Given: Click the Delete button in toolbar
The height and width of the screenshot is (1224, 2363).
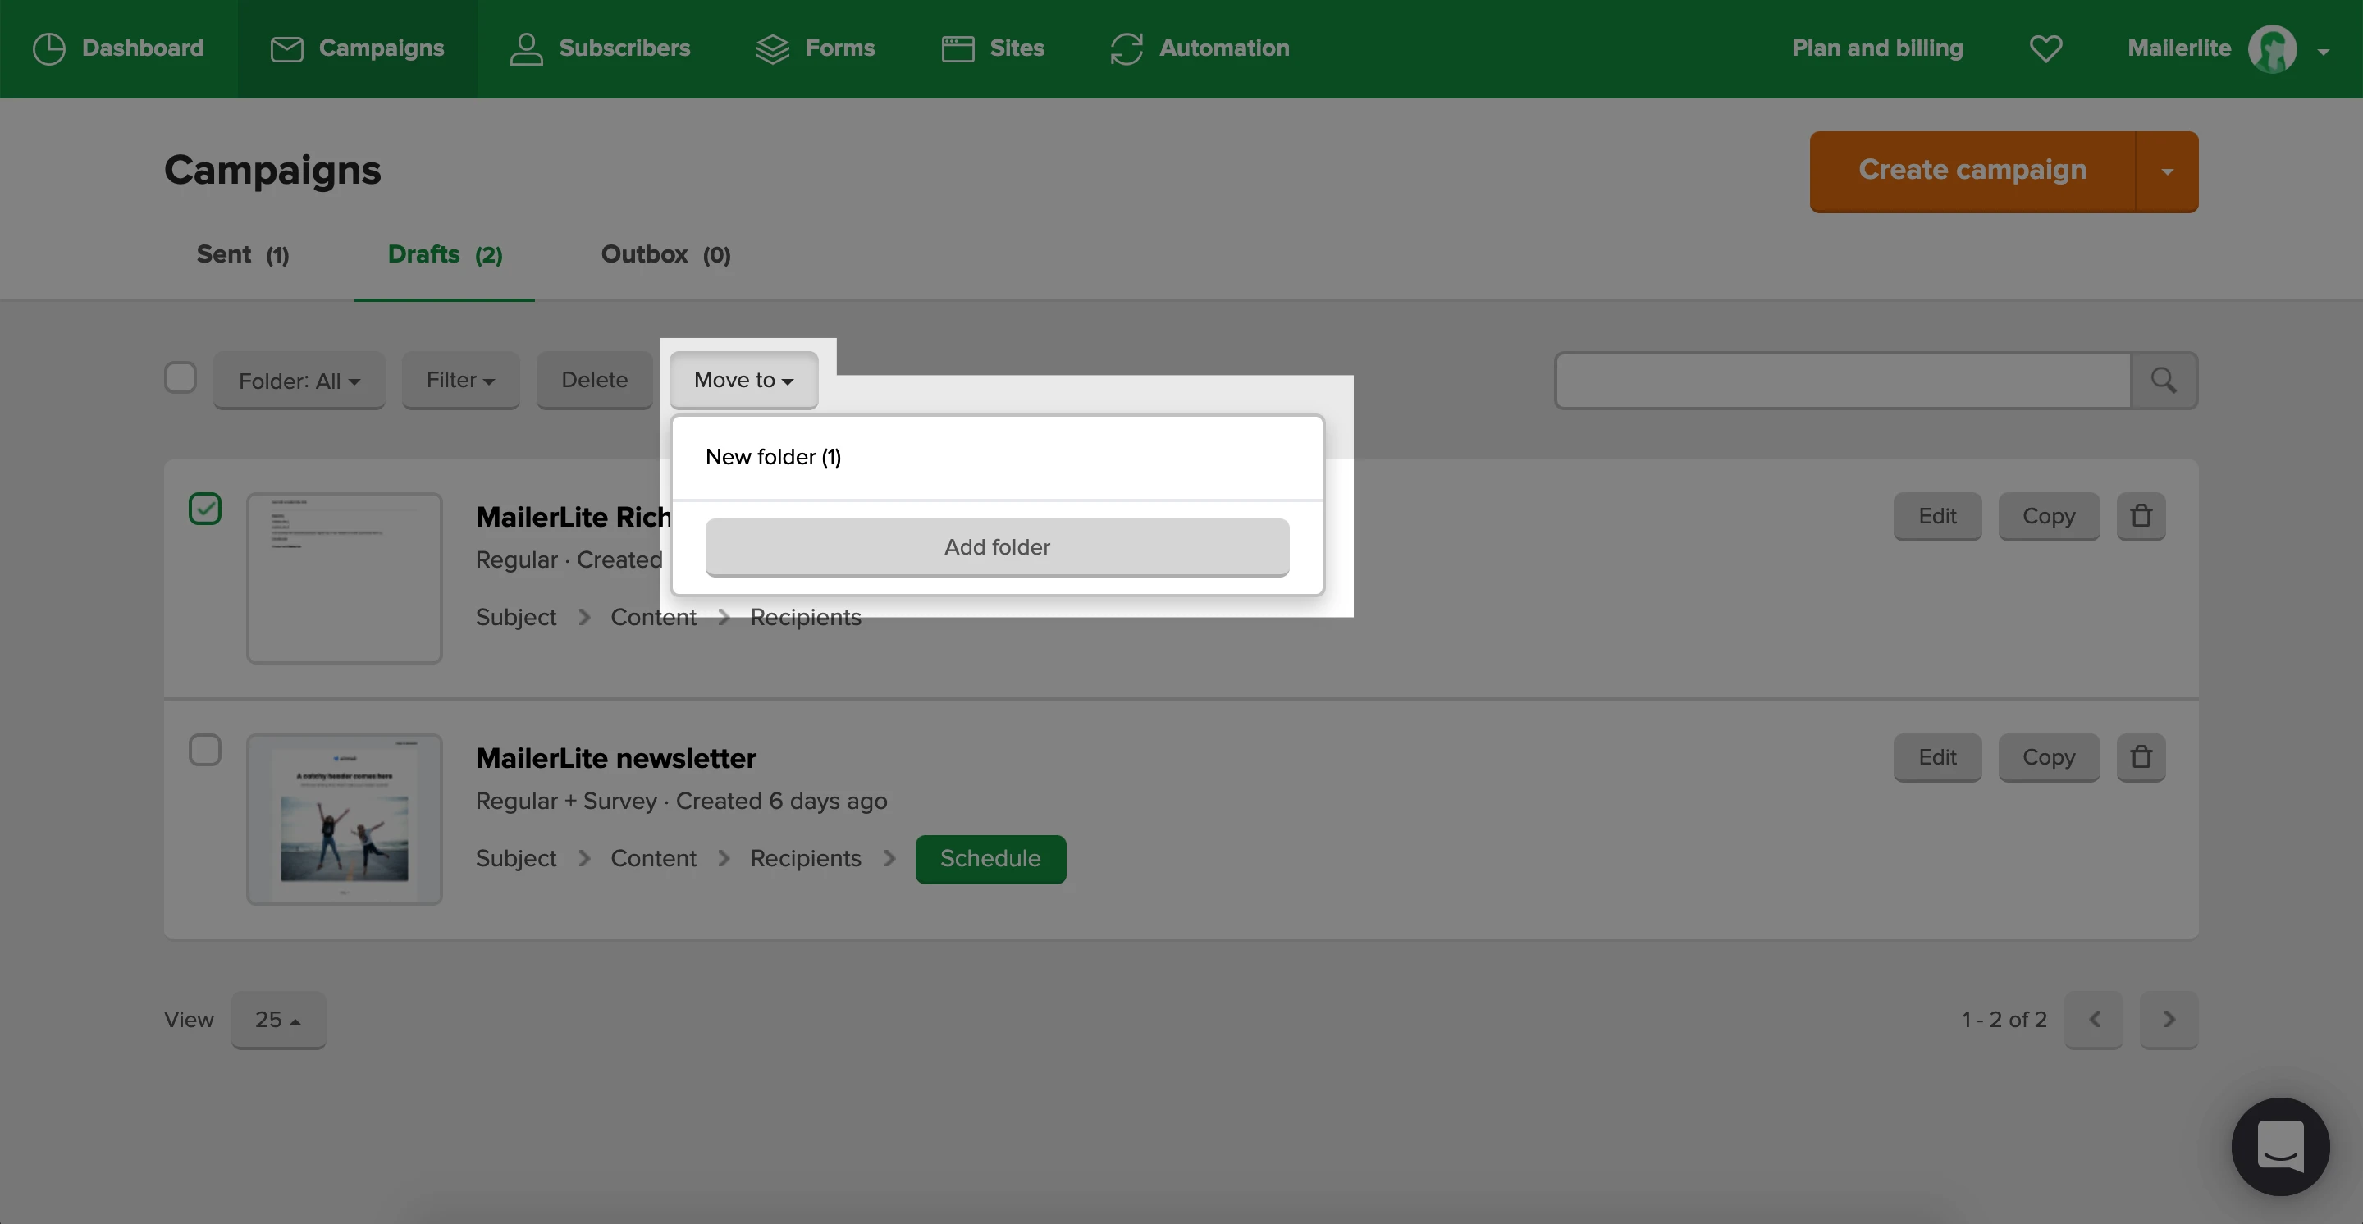Looking at the screenshot, I should point(594,381).
